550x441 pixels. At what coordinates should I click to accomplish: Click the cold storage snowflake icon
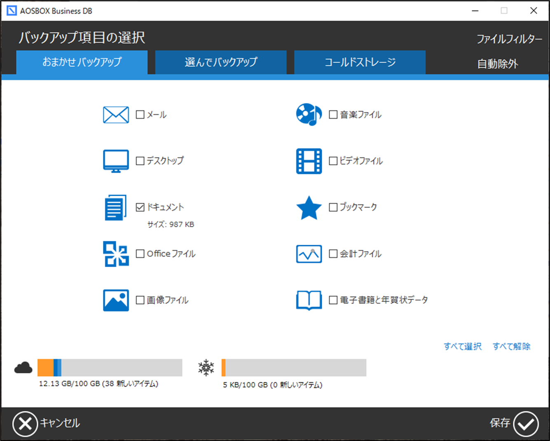click(x=206, y=368)
